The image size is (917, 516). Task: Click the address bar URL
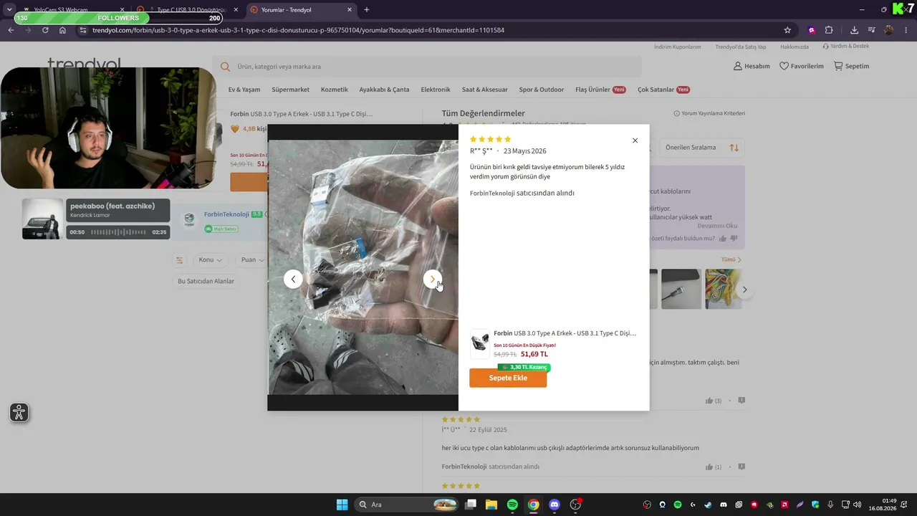coord(298,30)
